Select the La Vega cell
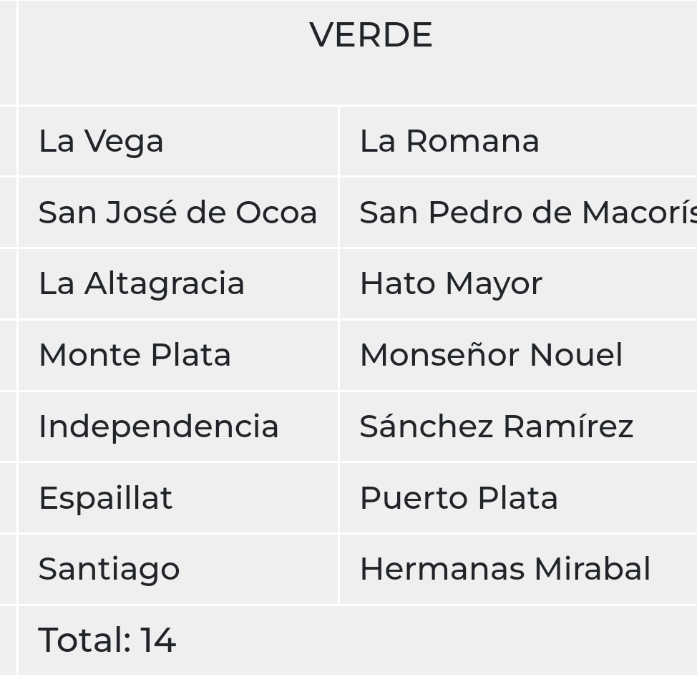 (x=177, y=142)
